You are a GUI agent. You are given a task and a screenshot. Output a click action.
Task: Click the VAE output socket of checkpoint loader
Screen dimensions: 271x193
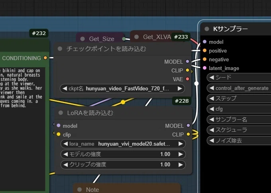coord(187,79)
